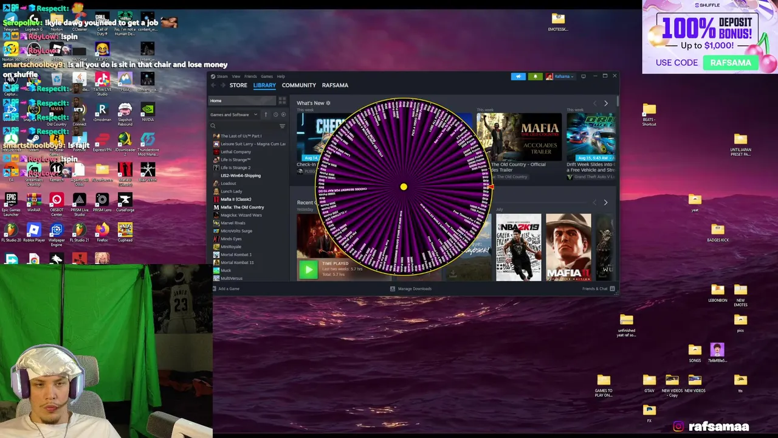The width and height of the screenshot is (778, 438).
Task: Open the Help menu
Action: [281, 77]
